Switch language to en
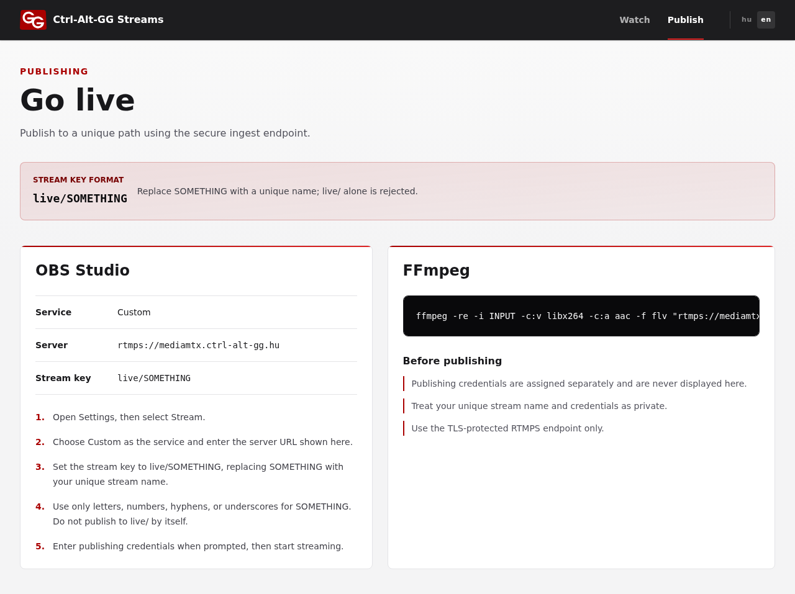The image size is (795, 594). pyautogui.click(x=766, y=20)
